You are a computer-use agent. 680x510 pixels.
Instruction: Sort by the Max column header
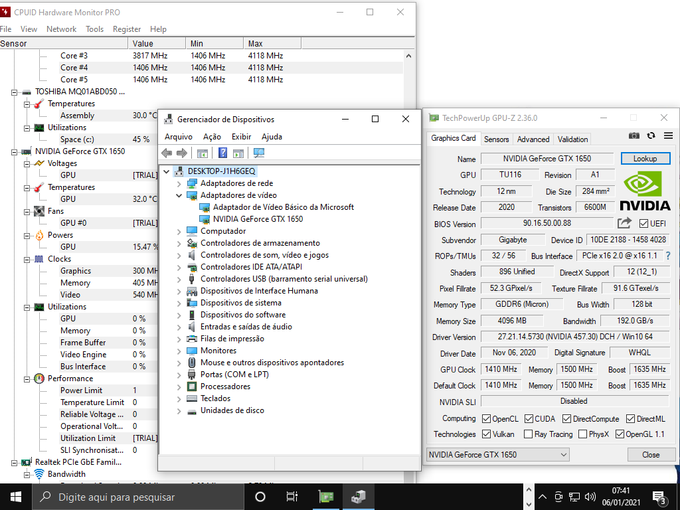pos(272,43)
